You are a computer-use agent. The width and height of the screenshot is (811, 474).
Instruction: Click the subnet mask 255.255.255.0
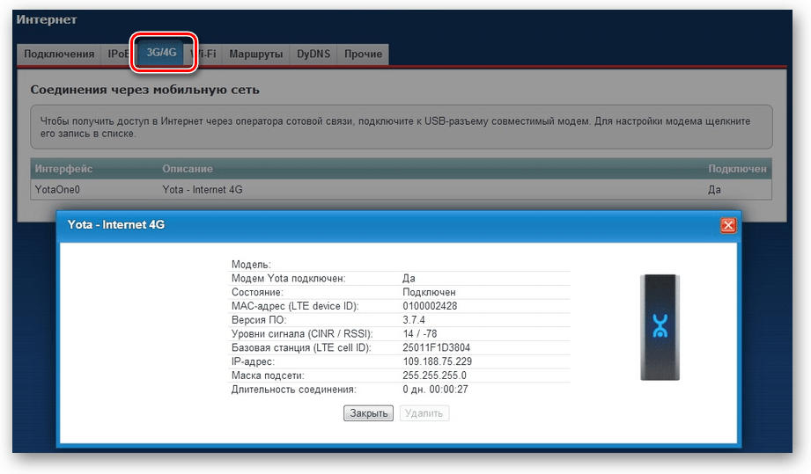(434, 376)
